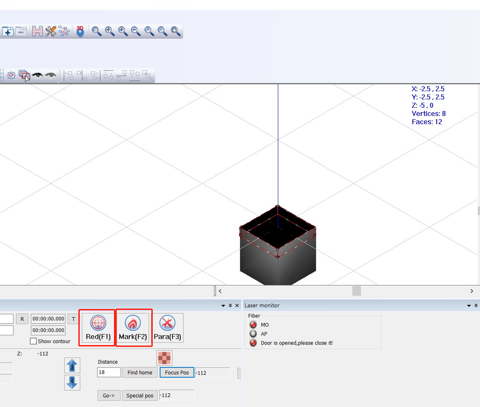Click the align centers overlapping squares icon
Image resolution: width=480 pixels, height=407 pixels.
[147, 76]
